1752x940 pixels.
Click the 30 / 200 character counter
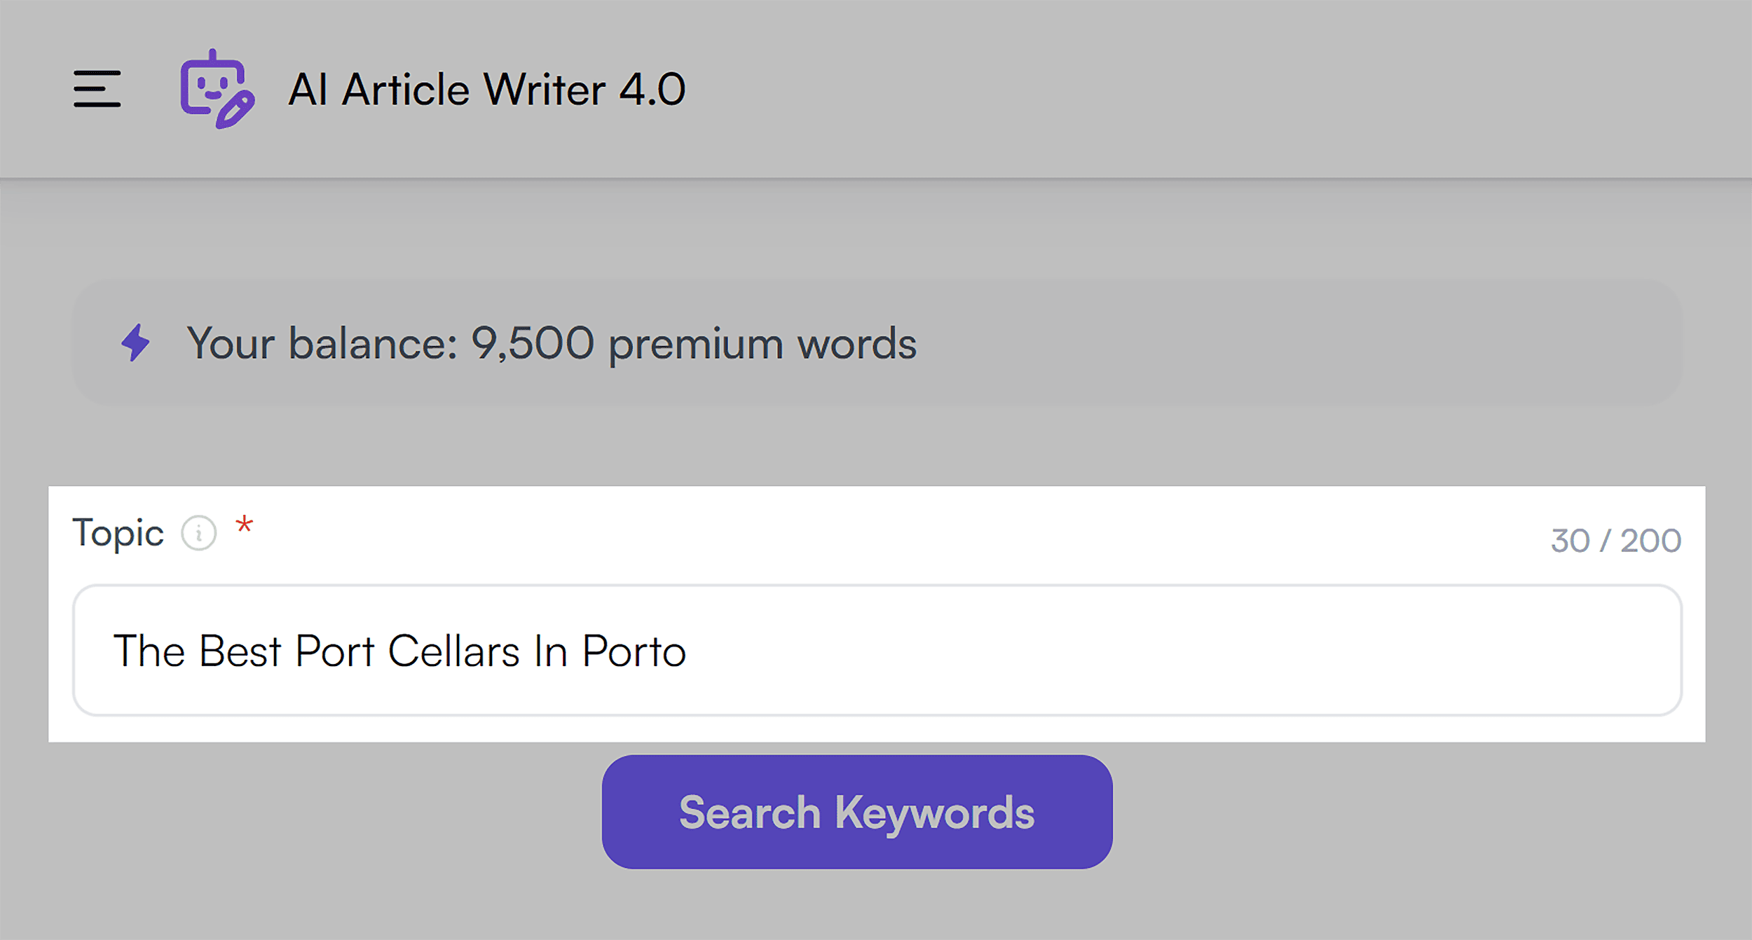tap(1615, 541)
